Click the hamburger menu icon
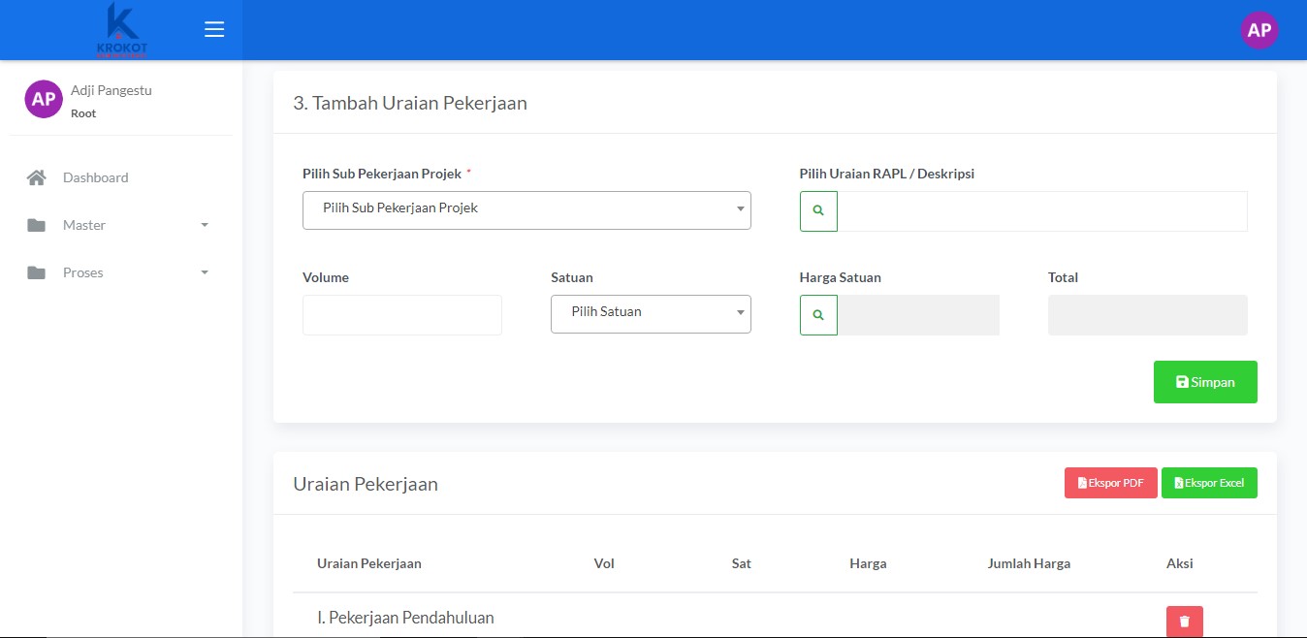Screen dimensions: 1307x638 [x=214, y=29]
